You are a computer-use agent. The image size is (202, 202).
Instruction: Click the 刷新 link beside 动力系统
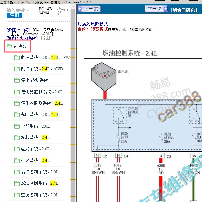pyautogui.click(x=46, y=38)
